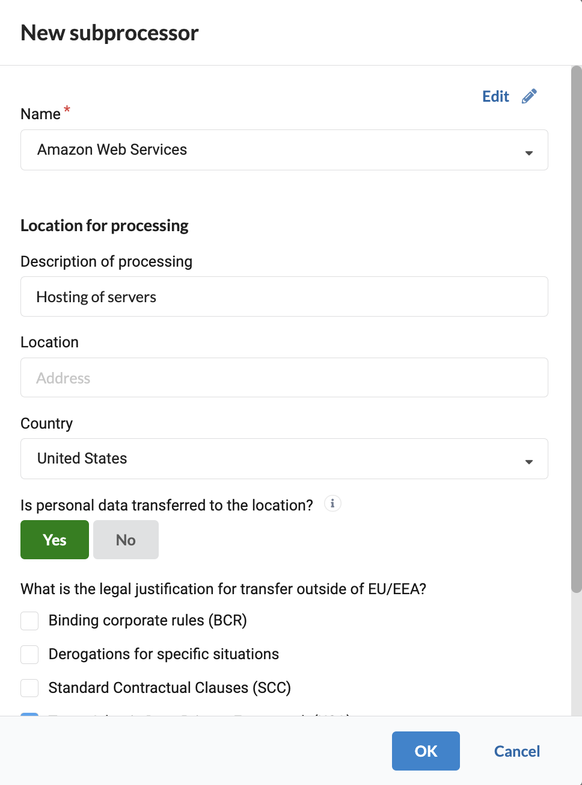The image size is (582, 785).
Task: Click Cancel to dismiss the dialog
Action: coord(516,751)
